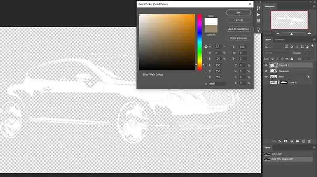
Task: Select the G green radio button
Action: (x=206, y=71)
